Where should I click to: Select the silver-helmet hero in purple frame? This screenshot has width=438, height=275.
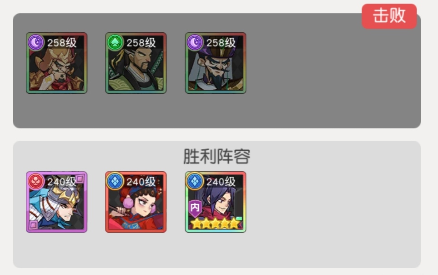(x=57, y=202)
